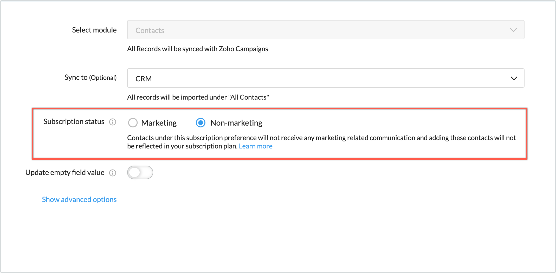Click Show advanced options
The width and height of the screenshot is (556, 273).
[79, 199]
